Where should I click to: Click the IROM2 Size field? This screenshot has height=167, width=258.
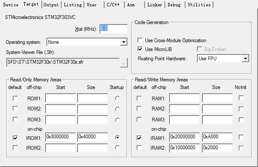[93, 148]
